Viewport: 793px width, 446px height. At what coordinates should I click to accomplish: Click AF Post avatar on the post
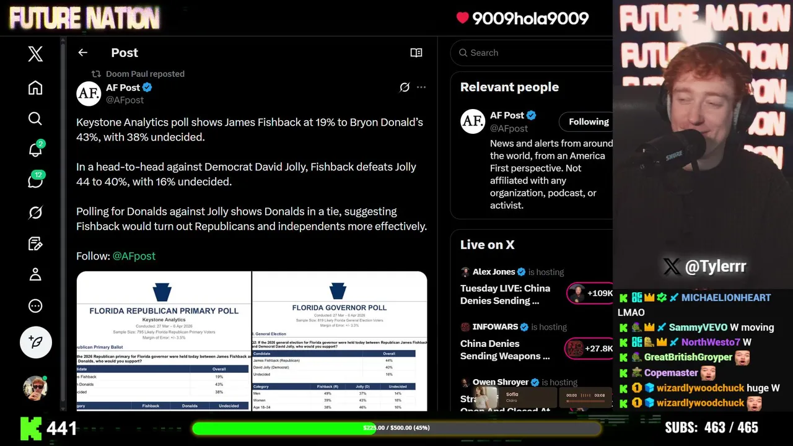(89, 94)
